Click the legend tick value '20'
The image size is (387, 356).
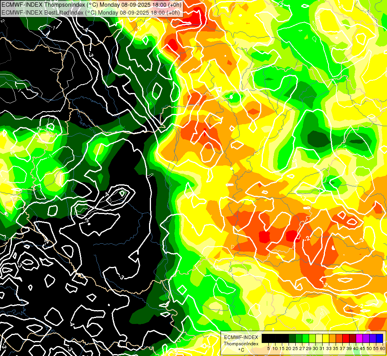pos(289,348)
